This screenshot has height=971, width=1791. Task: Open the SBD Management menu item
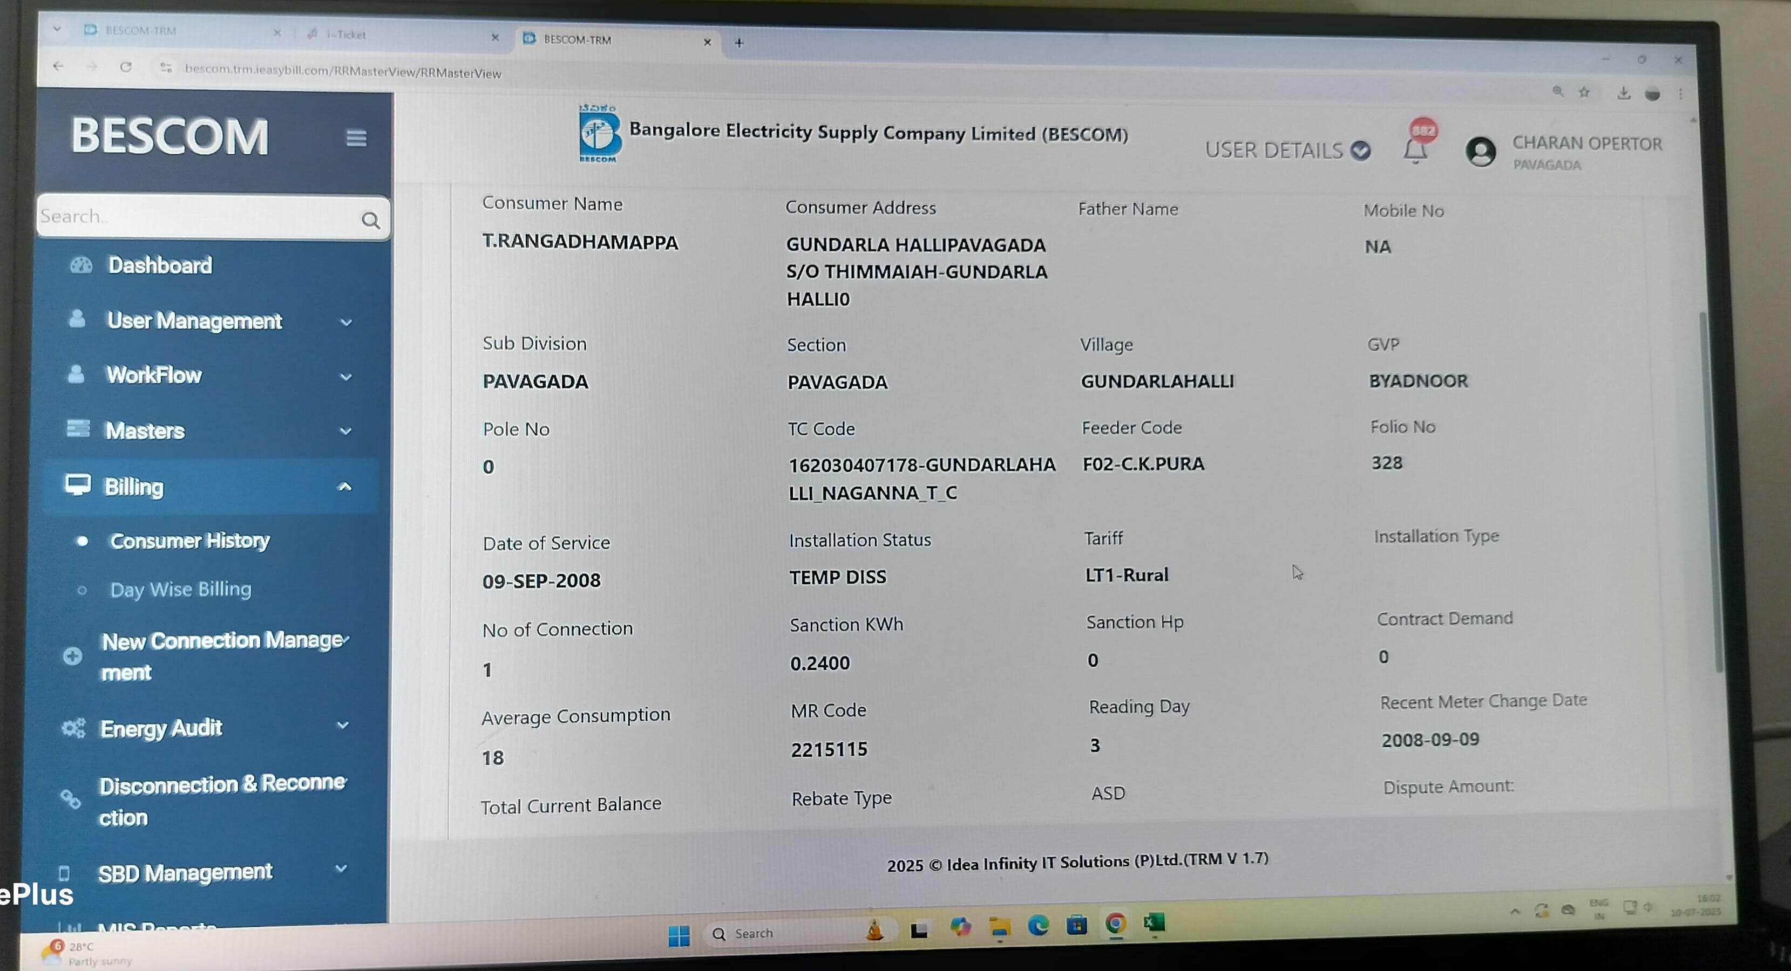click(185, 872)
